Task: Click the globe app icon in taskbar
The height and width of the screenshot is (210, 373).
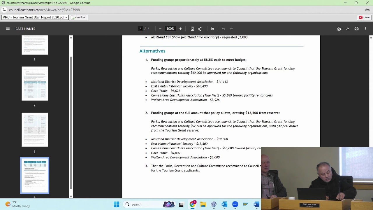Action: (x=214, y=204)
